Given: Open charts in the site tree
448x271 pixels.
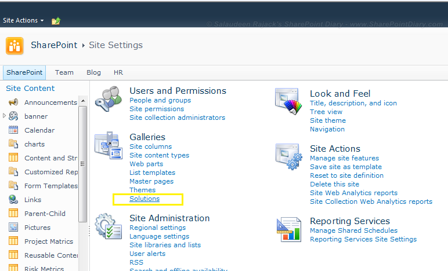Looking at the screenshot, I should pyautogui.click(x=35, y=144).
